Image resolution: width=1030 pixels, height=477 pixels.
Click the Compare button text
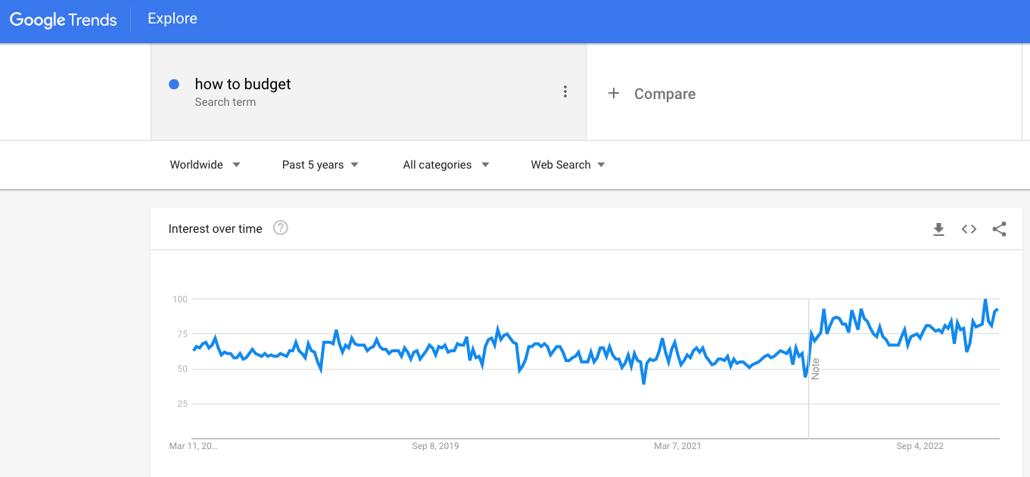click(664, 94)
